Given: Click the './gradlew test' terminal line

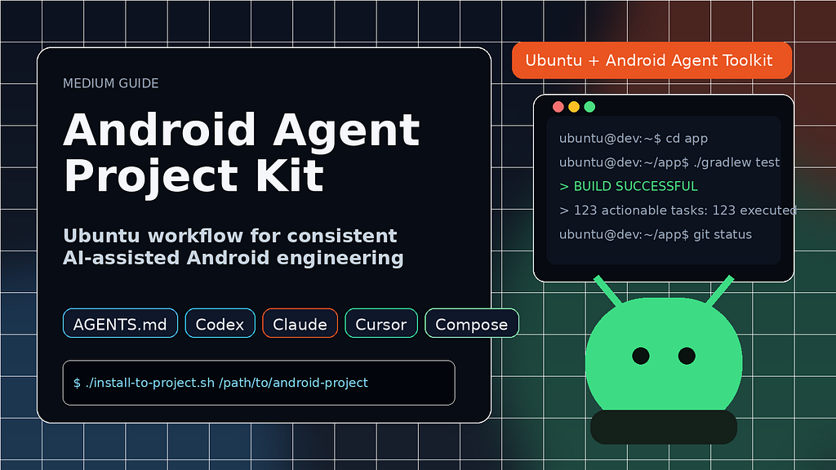Looking at the screenshot, I should [x=669, y=162].
